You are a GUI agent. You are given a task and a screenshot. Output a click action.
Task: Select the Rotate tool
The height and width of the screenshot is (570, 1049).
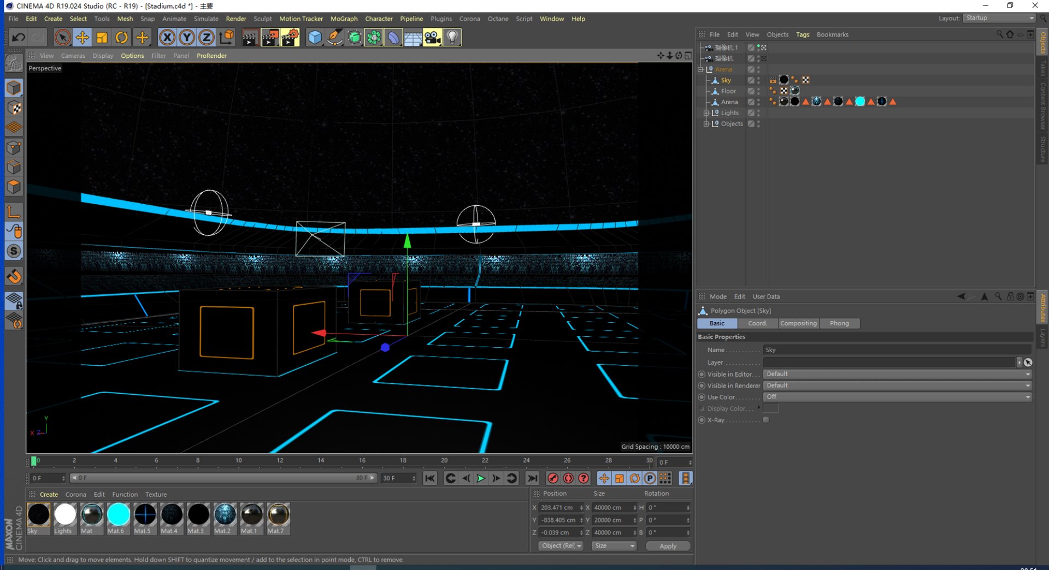(x=122, y=37)
